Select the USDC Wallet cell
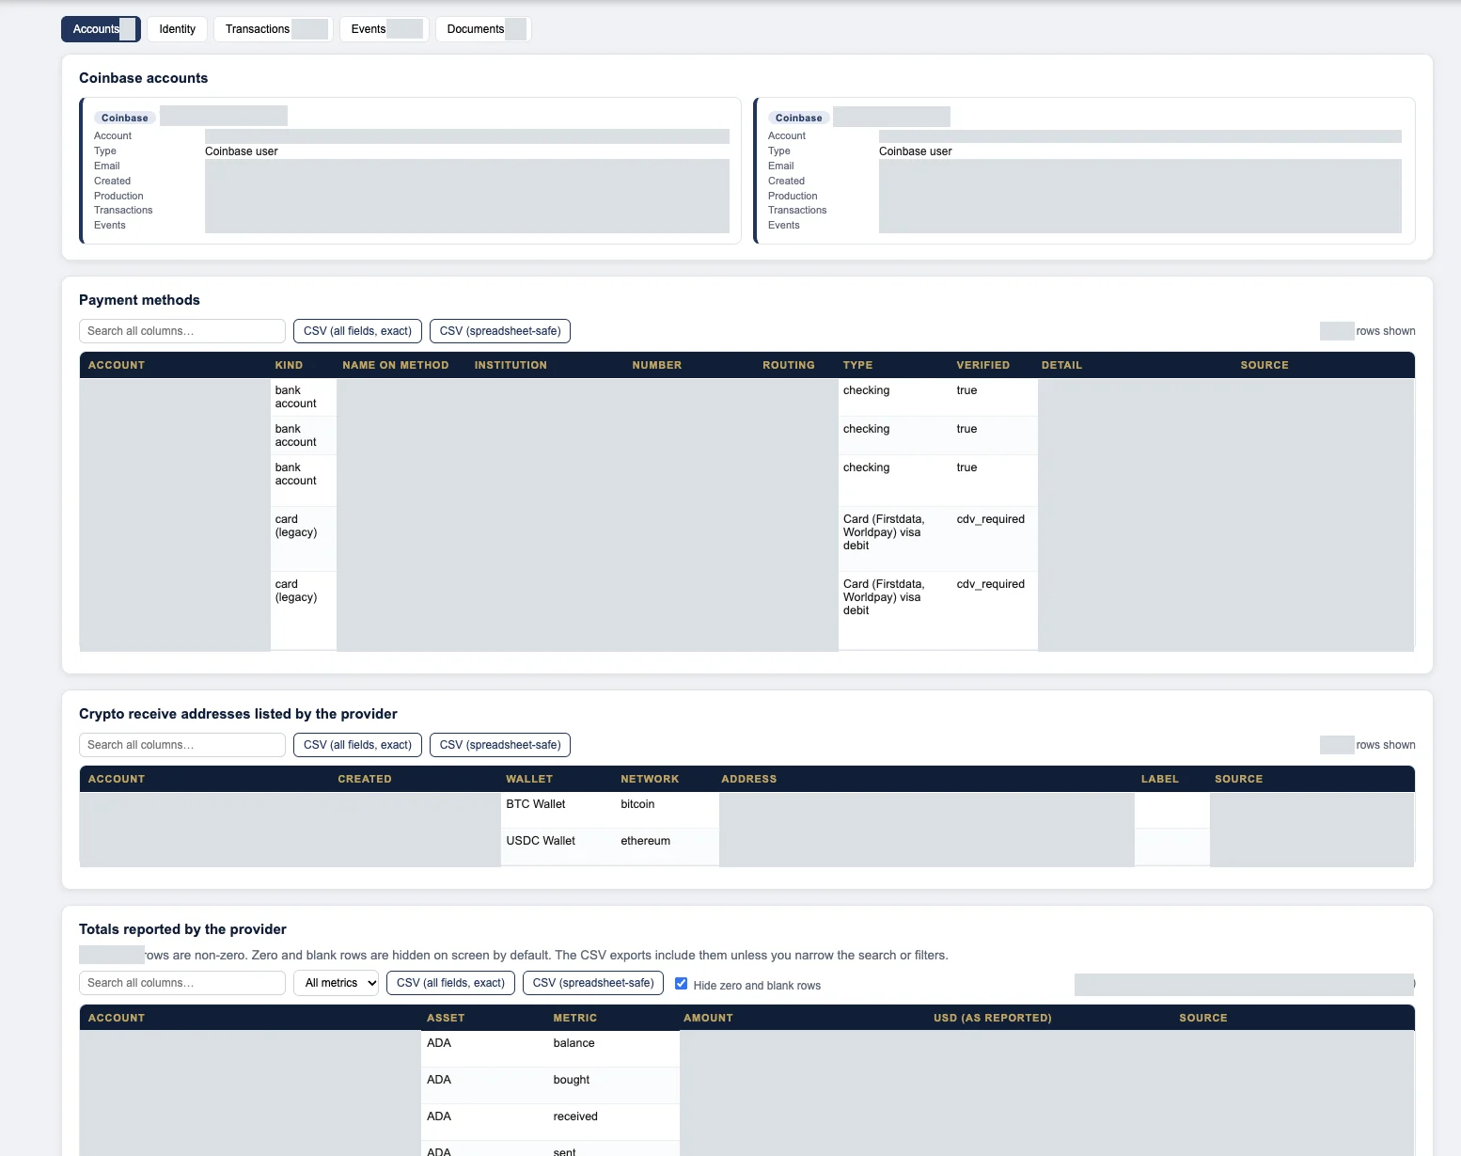 click(x=541, y=841)
